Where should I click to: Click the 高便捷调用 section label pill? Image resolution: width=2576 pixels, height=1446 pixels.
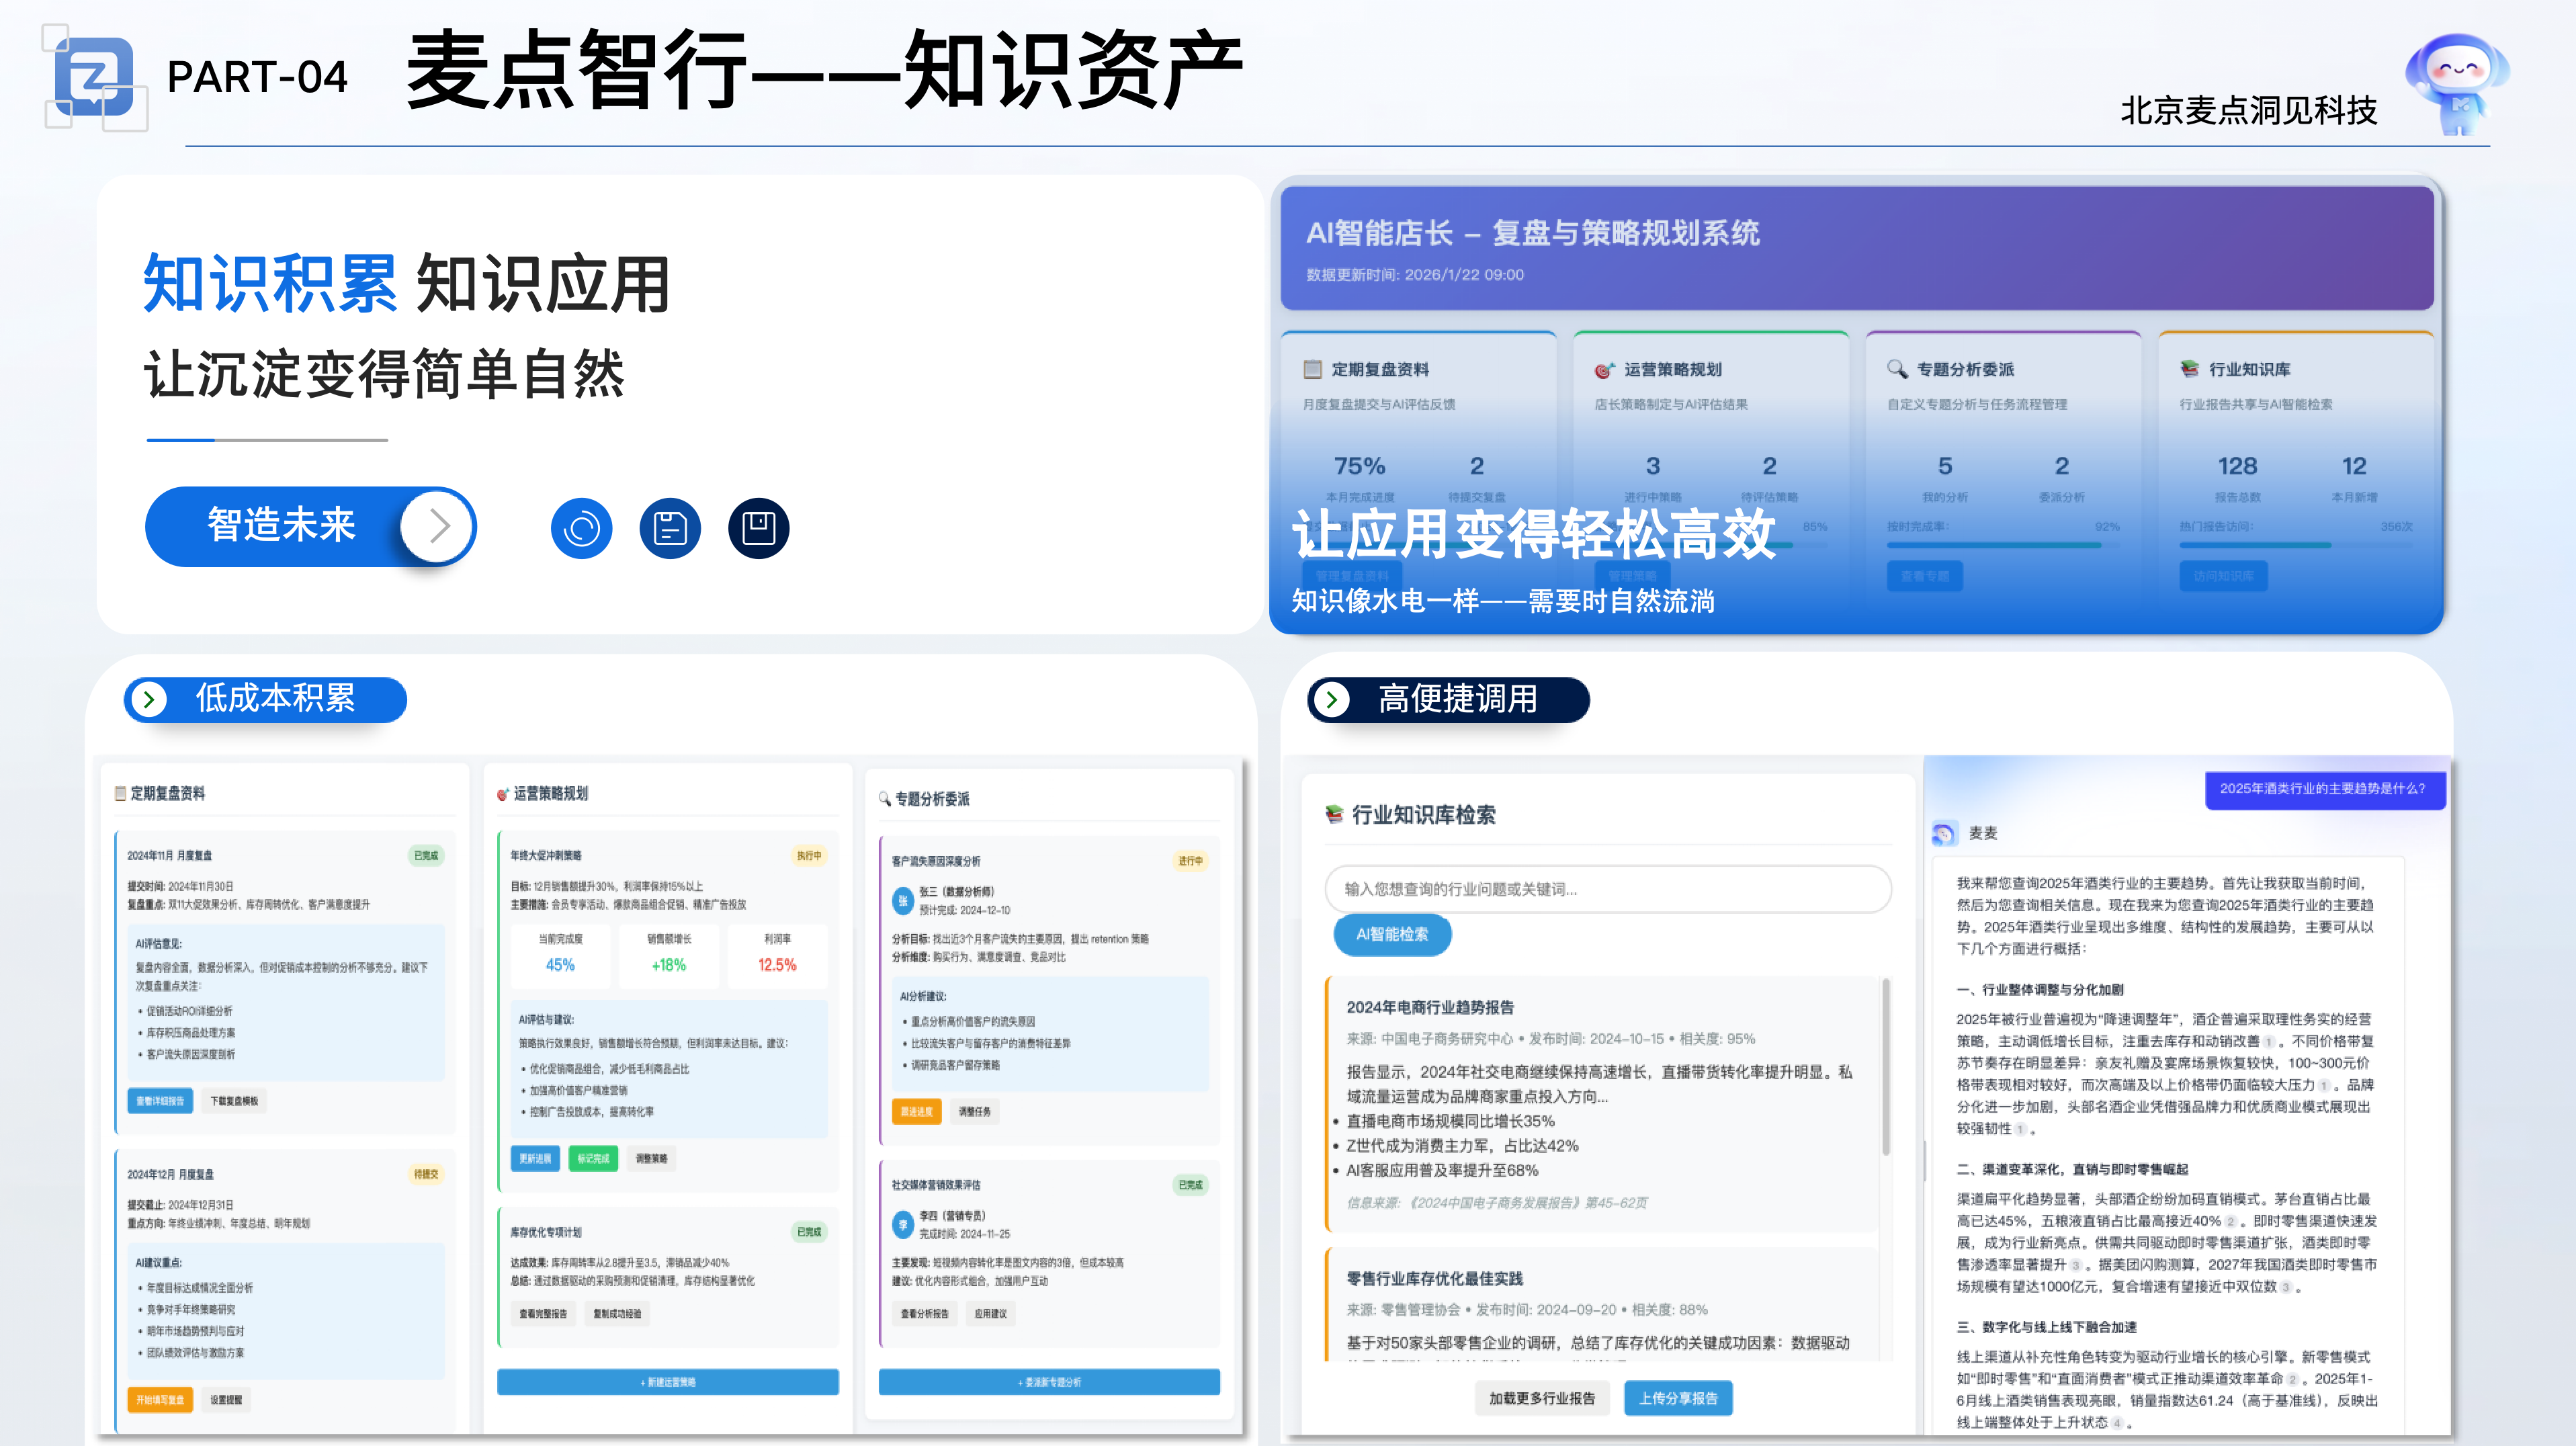click(x=1448, y=699)
